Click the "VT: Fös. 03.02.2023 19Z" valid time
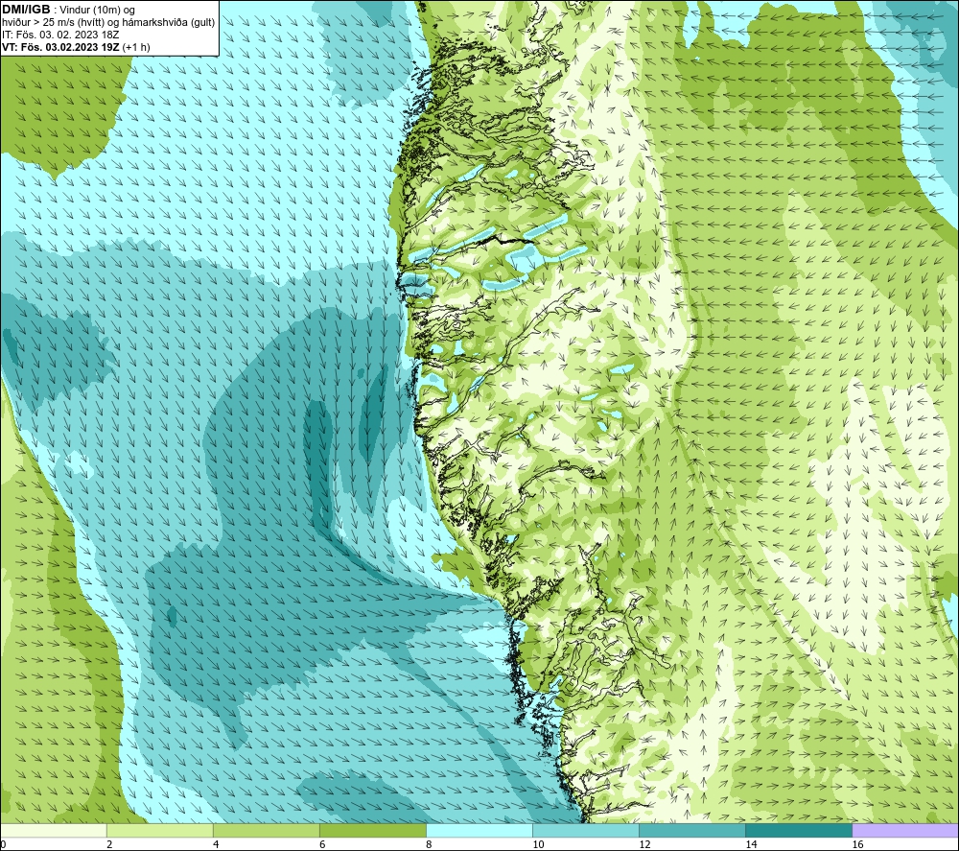Image resolution: width=959 pixels, height=851 pixels. click(60, 47)
